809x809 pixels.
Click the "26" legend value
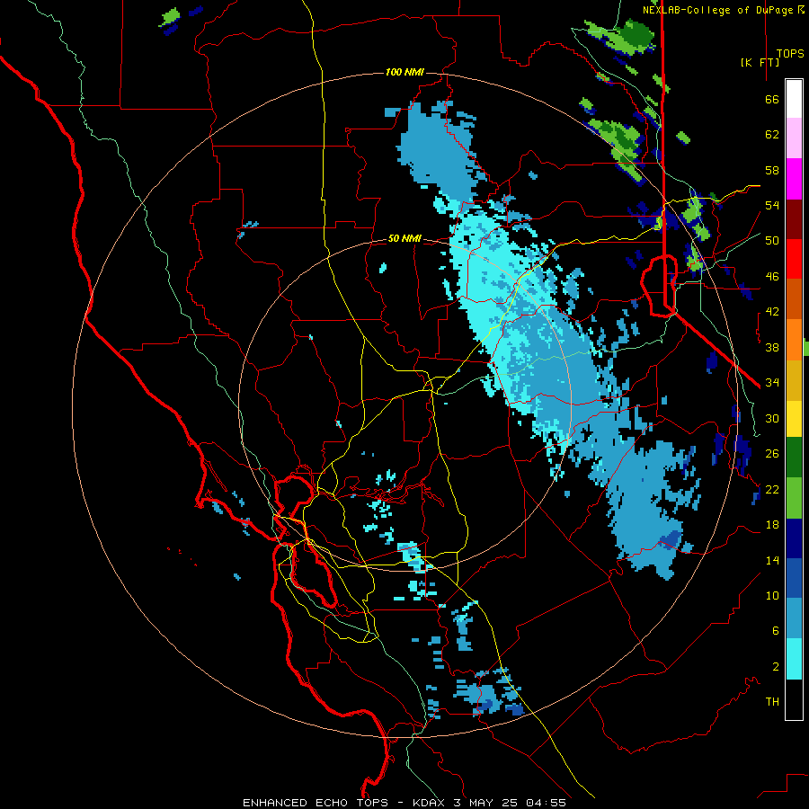tap(772, 454)
